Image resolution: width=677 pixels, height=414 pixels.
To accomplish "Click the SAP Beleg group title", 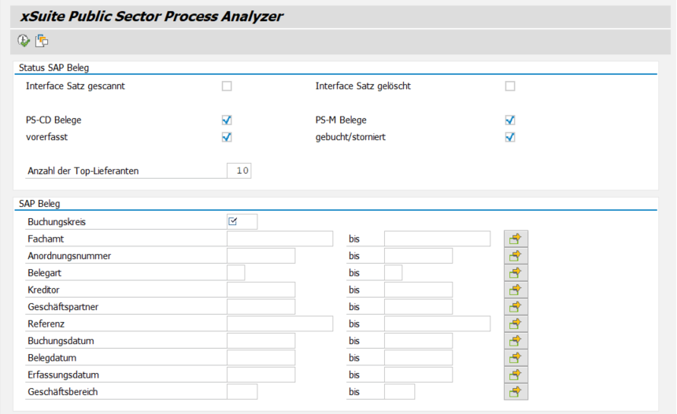I will pos(39,204).
